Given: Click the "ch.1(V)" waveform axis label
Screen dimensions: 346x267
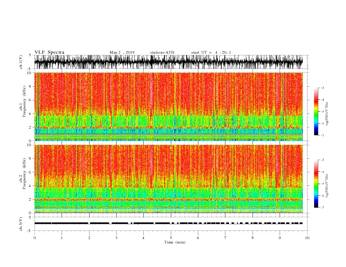Looking at the screenshot, I should 21,62.
